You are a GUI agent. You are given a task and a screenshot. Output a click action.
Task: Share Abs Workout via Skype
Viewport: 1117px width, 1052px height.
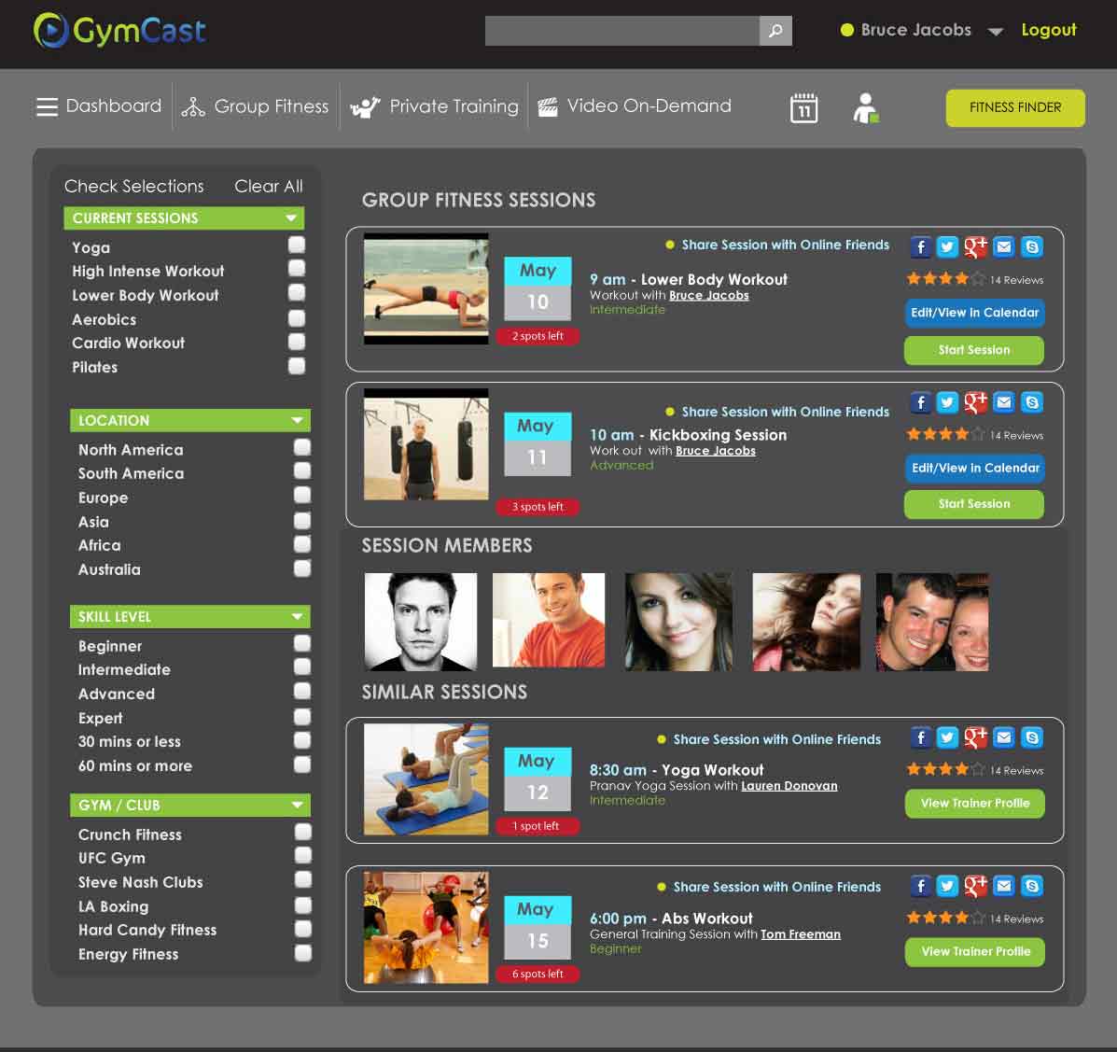[1031, 886]
